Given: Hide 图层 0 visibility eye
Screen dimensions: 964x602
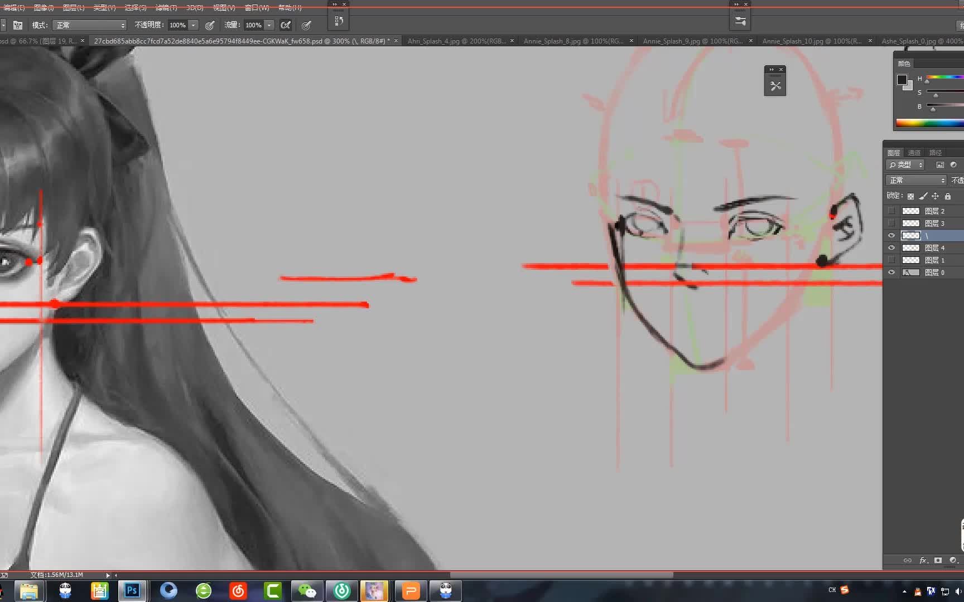Looking at the screenshot, I should (x=891, y=272).
